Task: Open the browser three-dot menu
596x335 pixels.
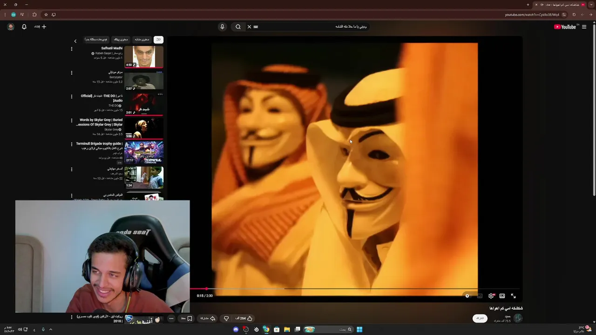Action: click(5, 14)
